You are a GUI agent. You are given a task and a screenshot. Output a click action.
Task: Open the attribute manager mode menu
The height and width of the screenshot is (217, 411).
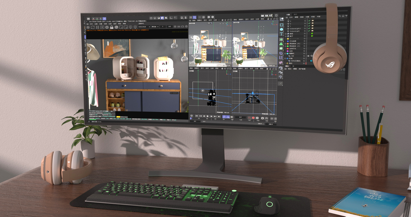coord(290,69)
